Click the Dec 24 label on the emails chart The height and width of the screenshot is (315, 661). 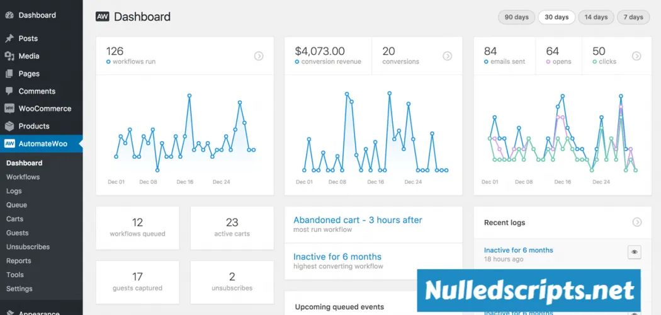pos(601,181)
